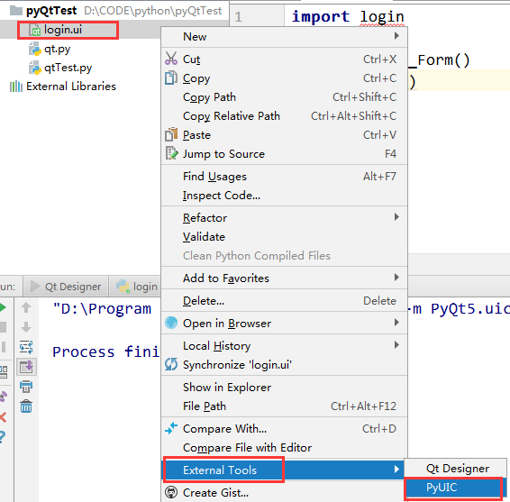The image size is (510, 502).
Task: Expand the Refactor submenu arrow
Action: coord(396,217)
